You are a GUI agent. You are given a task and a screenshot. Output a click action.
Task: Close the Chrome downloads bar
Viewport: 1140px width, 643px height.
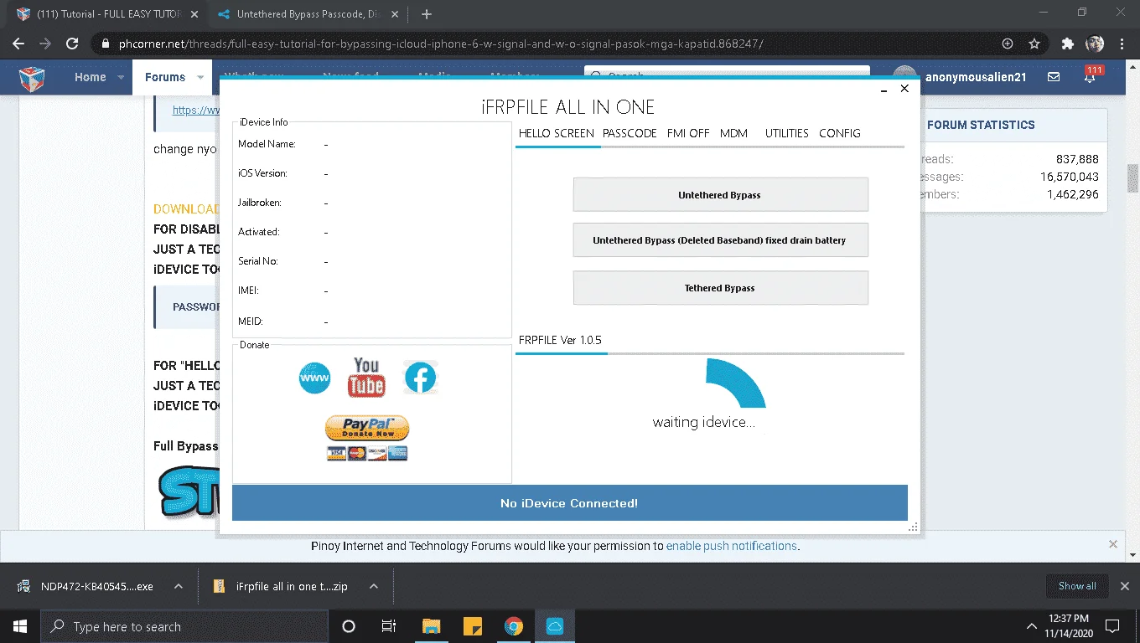(1125, 586)
